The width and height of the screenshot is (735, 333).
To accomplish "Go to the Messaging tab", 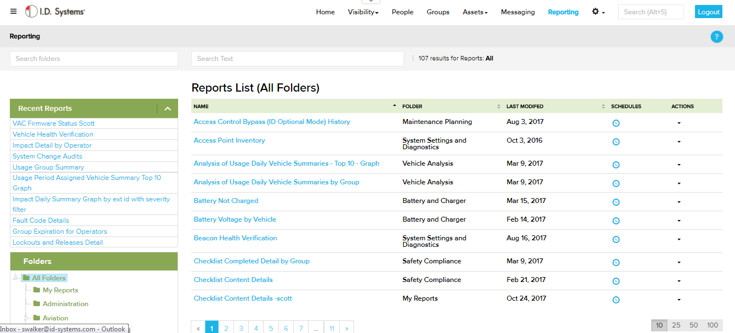I will [517, 12].
